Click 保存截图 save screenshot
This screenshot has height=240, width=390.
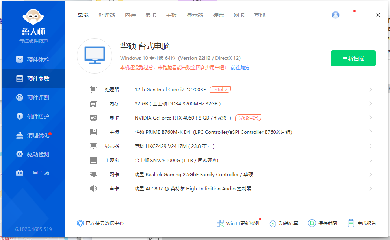tap(323, 223)
